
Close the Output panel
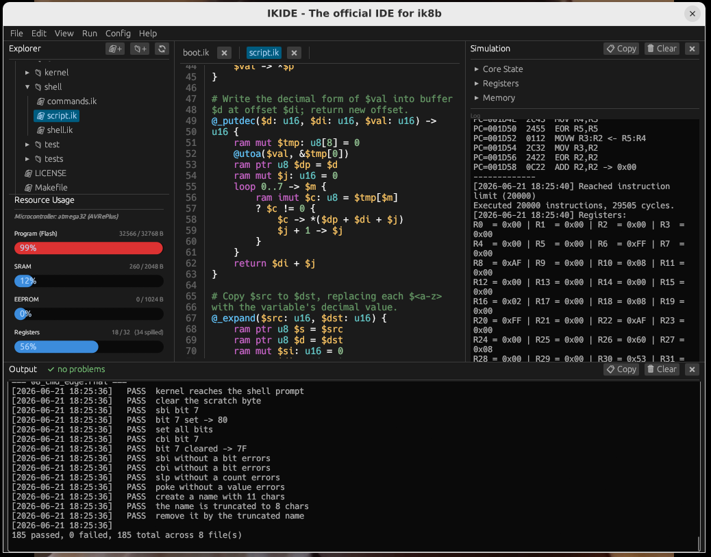tap(692, 369)
